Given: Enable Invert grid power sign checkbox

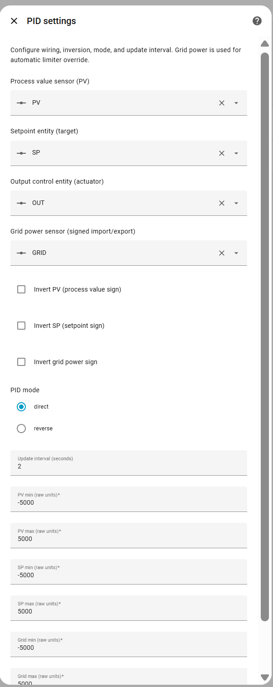Looking at the screenshot, I should 21,362.
